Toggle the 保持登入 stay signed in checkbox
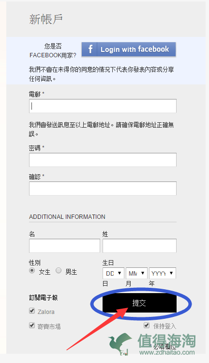This screenshot has width=209, height=363. tap(147, 325)
